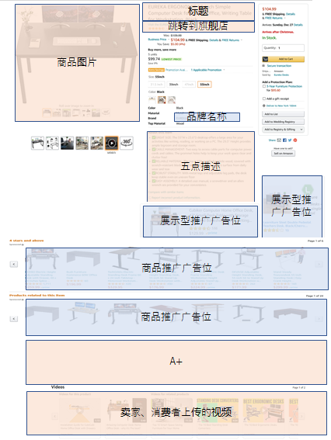Click the 'In Stock.' text
Screen dimensions: 331x440
click(x=269, y=38)
